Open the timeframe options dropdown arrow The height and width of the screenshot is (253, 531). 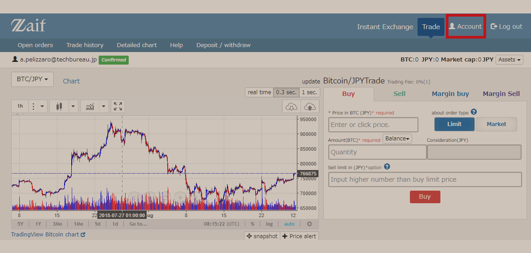(42, 106)
